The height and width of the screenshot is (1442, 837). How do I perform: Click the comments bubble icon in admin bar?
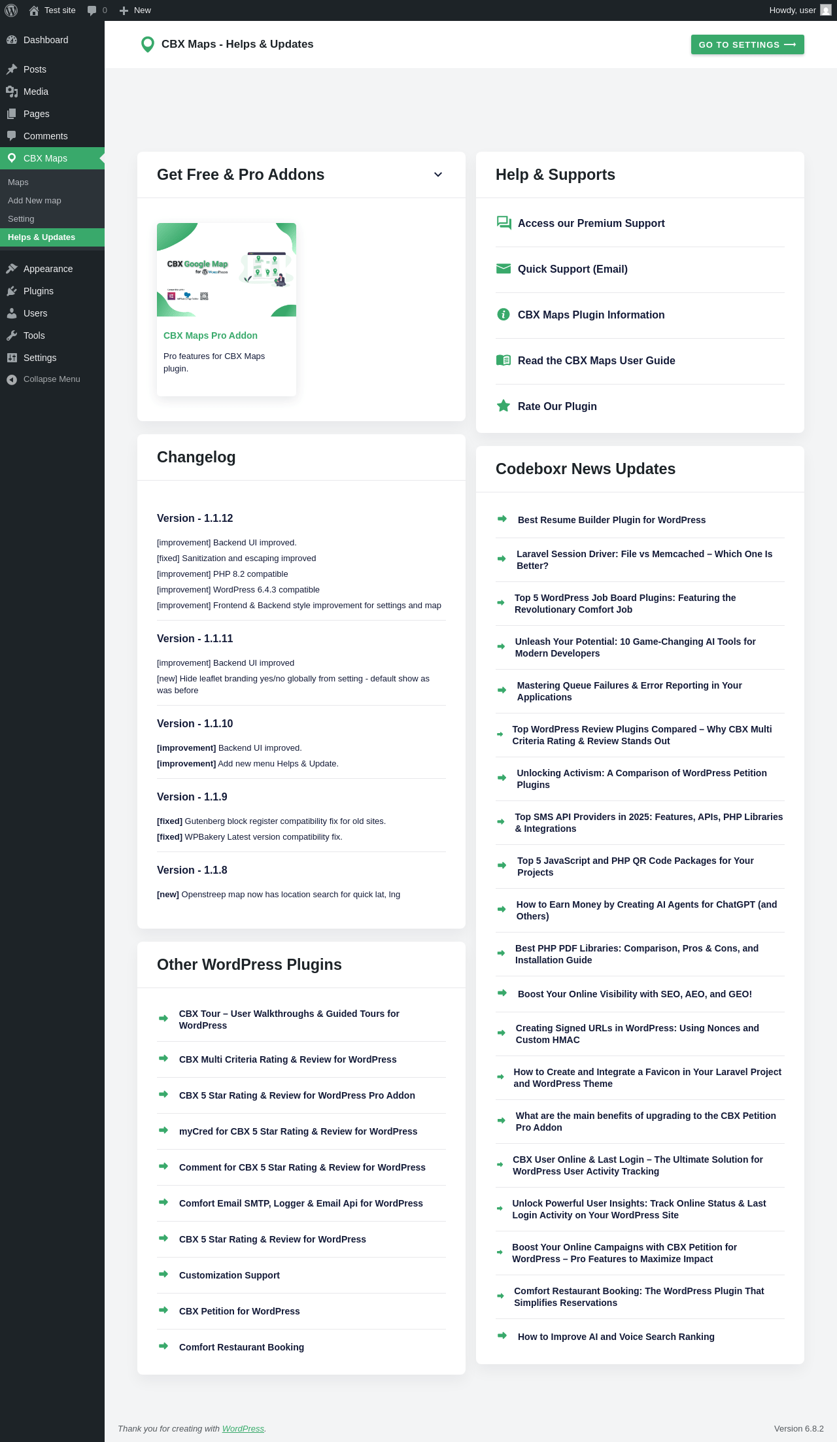tap(92, 10)
